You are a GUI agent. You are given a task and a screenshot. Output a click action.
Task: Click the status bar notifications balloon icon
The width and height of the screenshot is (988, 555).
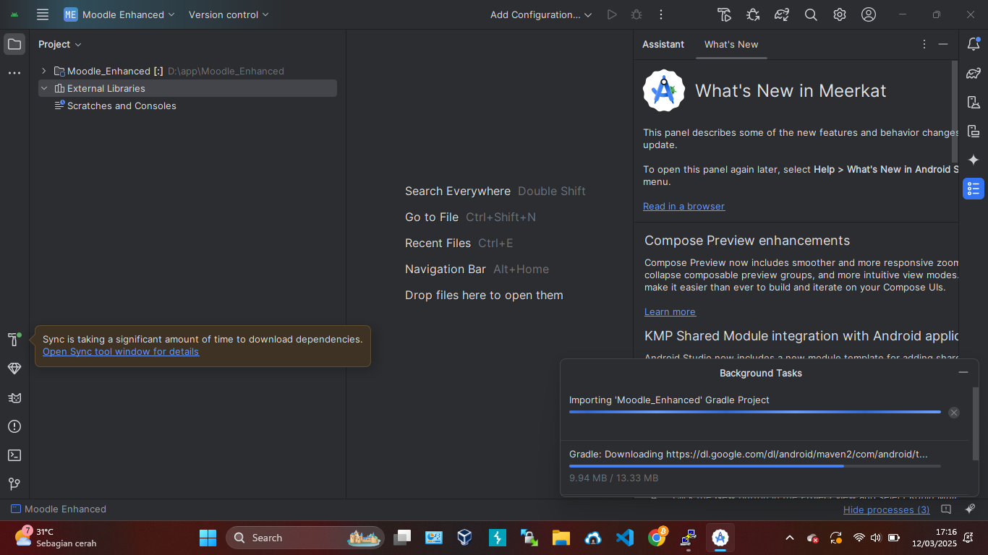946,509
